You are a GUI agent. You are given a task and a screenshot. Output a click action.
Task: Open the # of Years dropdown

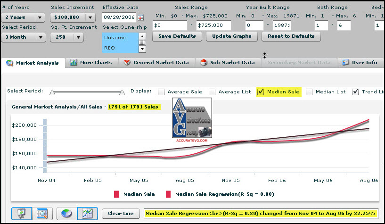(x=23, y=17)
